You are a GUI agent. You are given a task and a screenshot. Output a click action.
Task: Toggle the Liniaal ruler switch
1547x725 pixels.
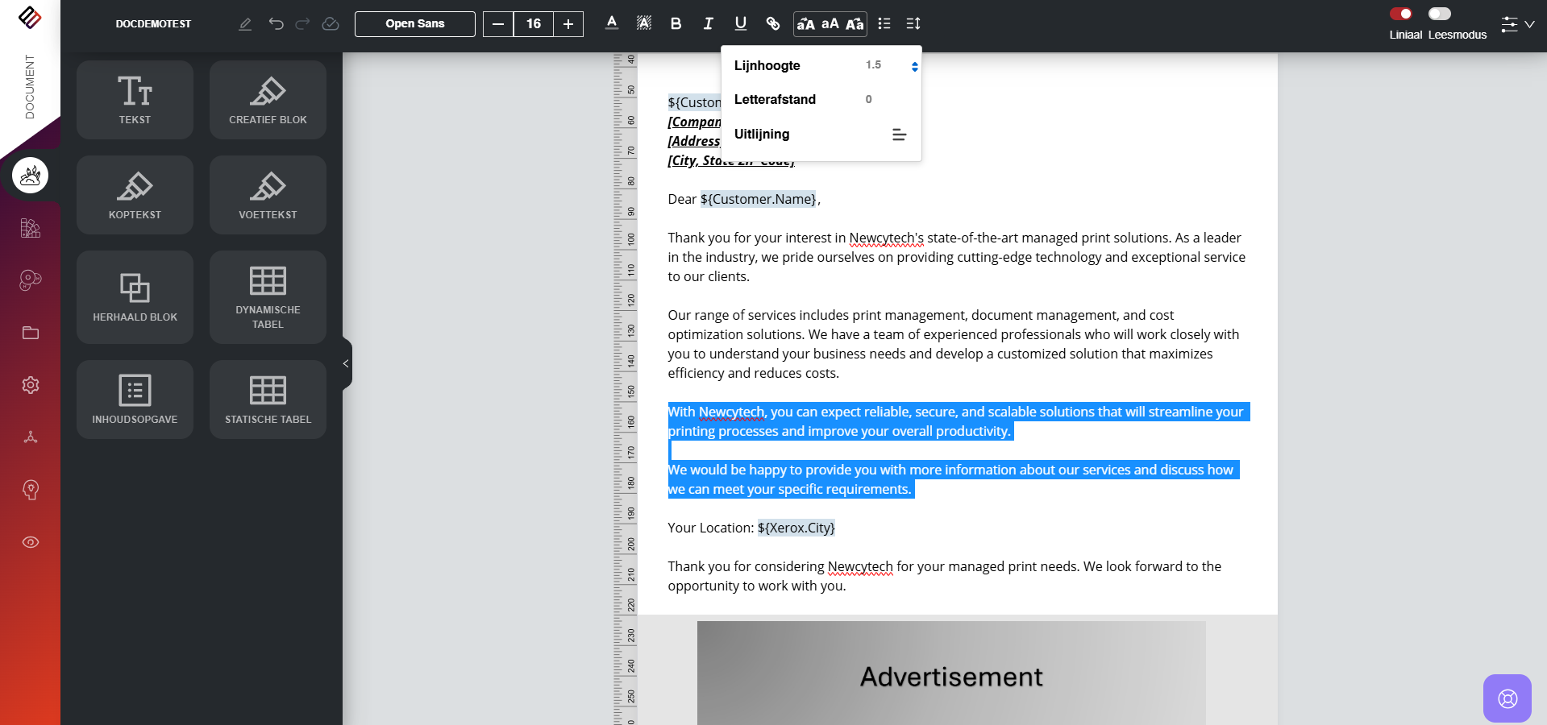[x=1400, y=14]
